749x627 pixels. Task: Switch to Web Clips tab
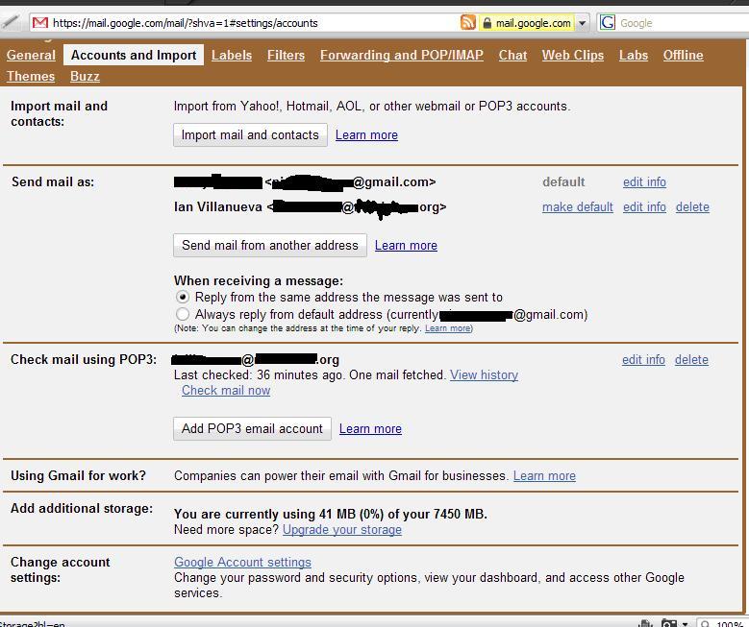573,55
